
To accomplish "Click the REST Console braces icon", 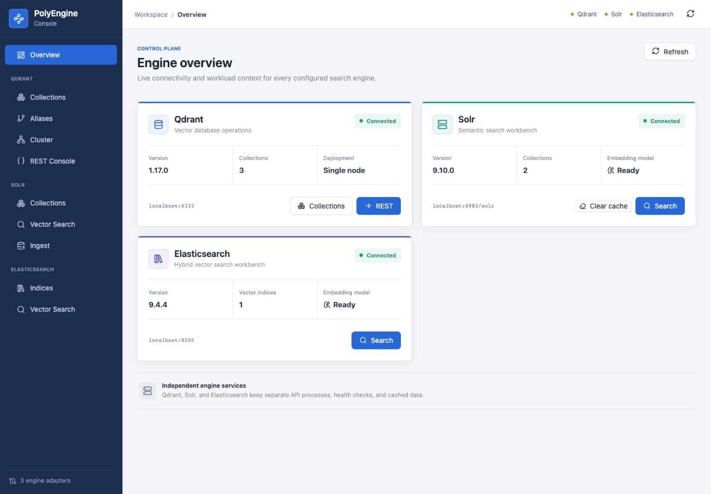I will pyautogui.click(x=21, y=161).
